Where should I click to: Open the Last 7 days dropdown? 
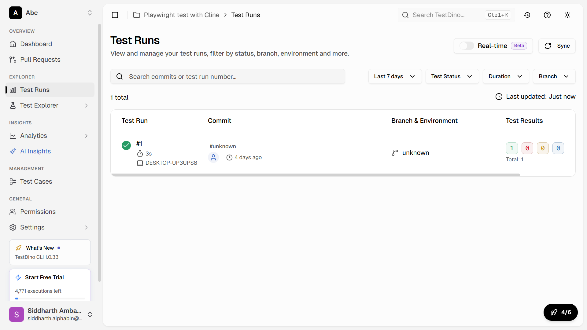point(395,76)
